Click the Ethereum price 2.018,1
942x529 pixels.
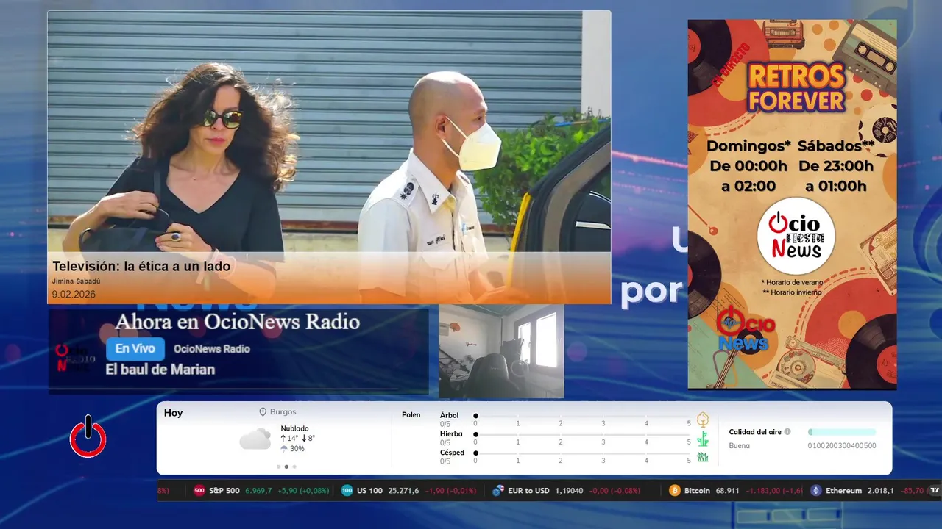coord(880,491)
